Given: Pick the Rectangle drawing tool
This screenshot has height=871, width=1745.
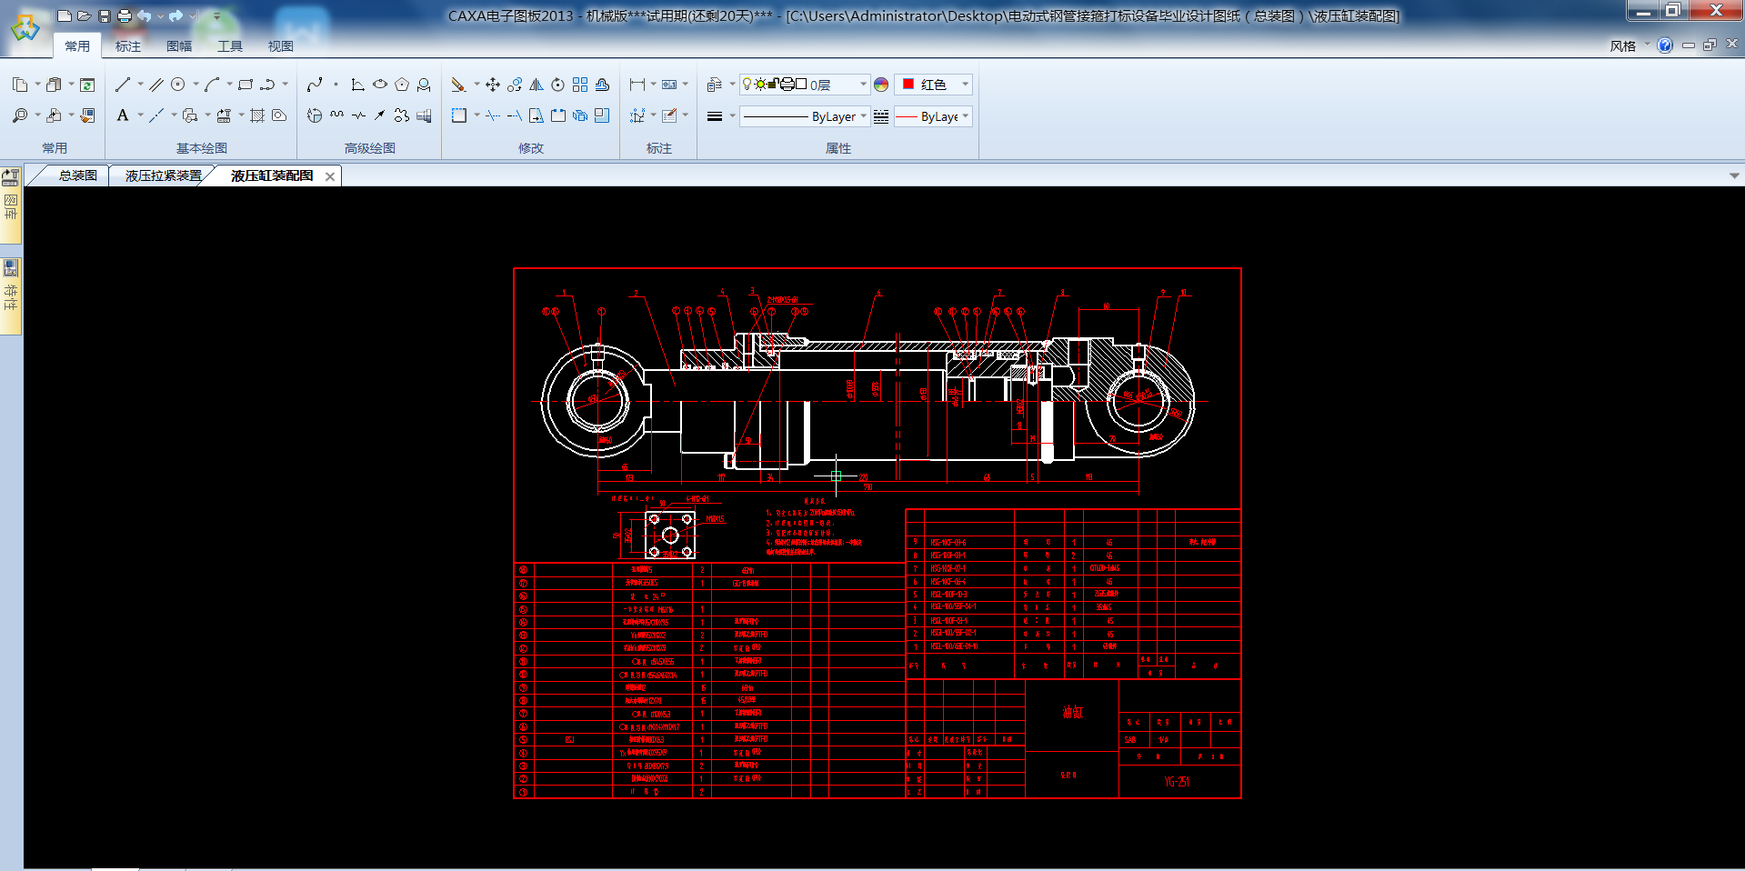Looking at the screenshot, I should pyautogui.click(x=246, y=85).
